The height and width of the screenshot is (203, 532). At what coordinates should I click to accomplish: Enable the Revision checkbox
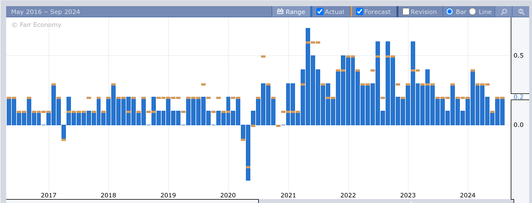tap(406, 12)
